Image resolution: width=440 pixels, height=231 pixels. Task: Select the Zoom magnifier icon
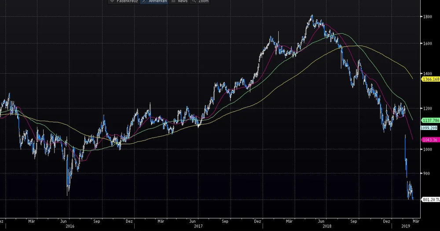point(194,1)
